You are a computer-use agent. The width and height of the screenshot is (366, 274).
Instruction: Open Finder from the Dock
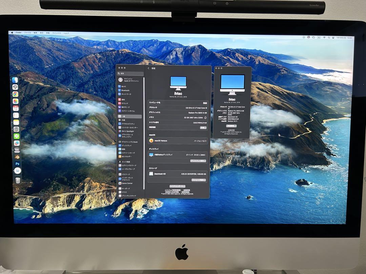click(15, 80)
